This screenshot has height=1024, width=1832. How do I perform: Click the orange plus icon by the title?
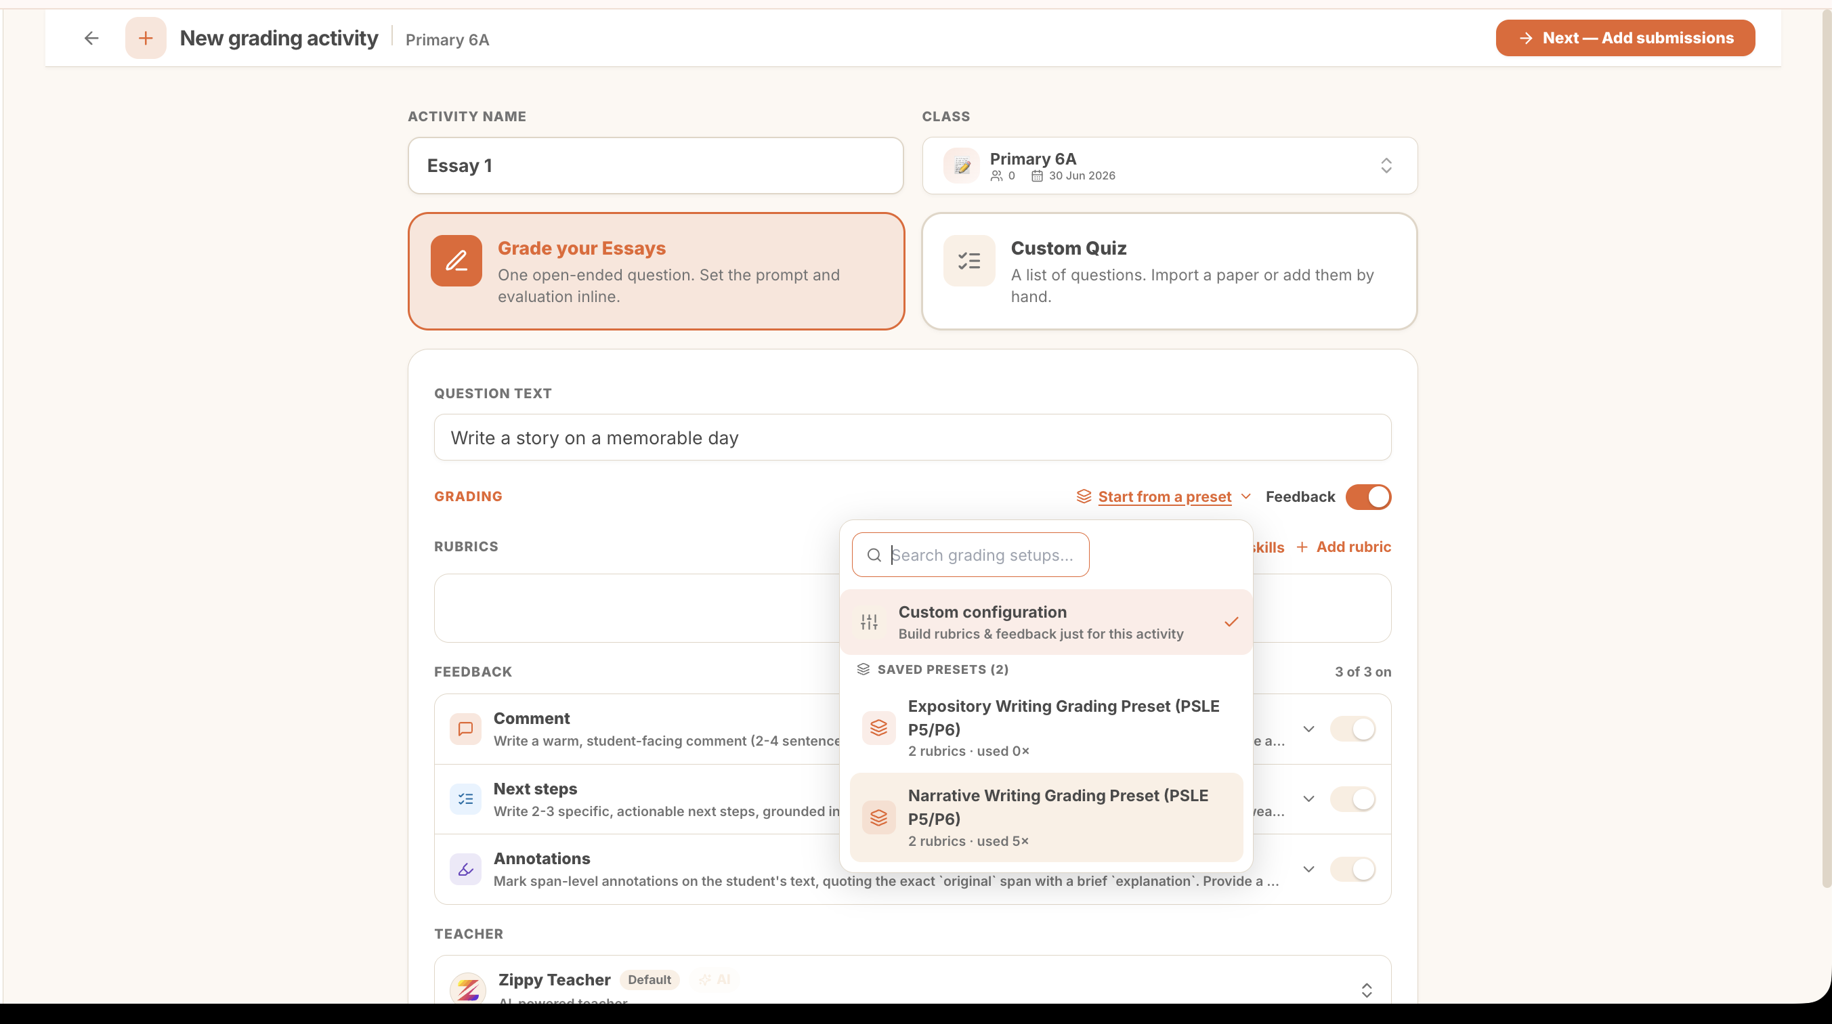[146, 38]
